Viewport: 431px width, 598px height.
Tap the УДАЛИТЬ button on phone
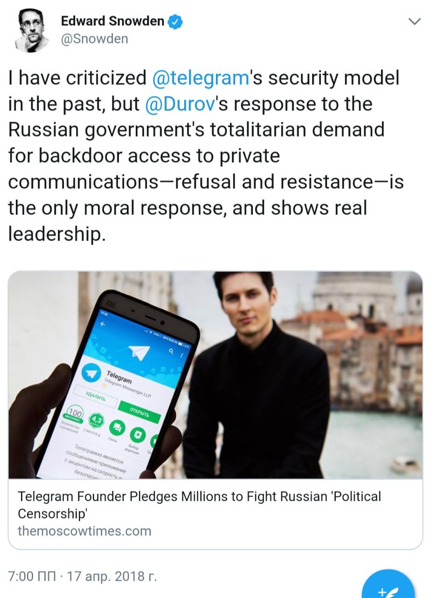(96, 396)
